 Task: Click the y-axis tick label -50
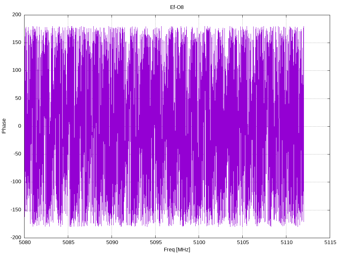pyautogui.click(x=17, y=154)
